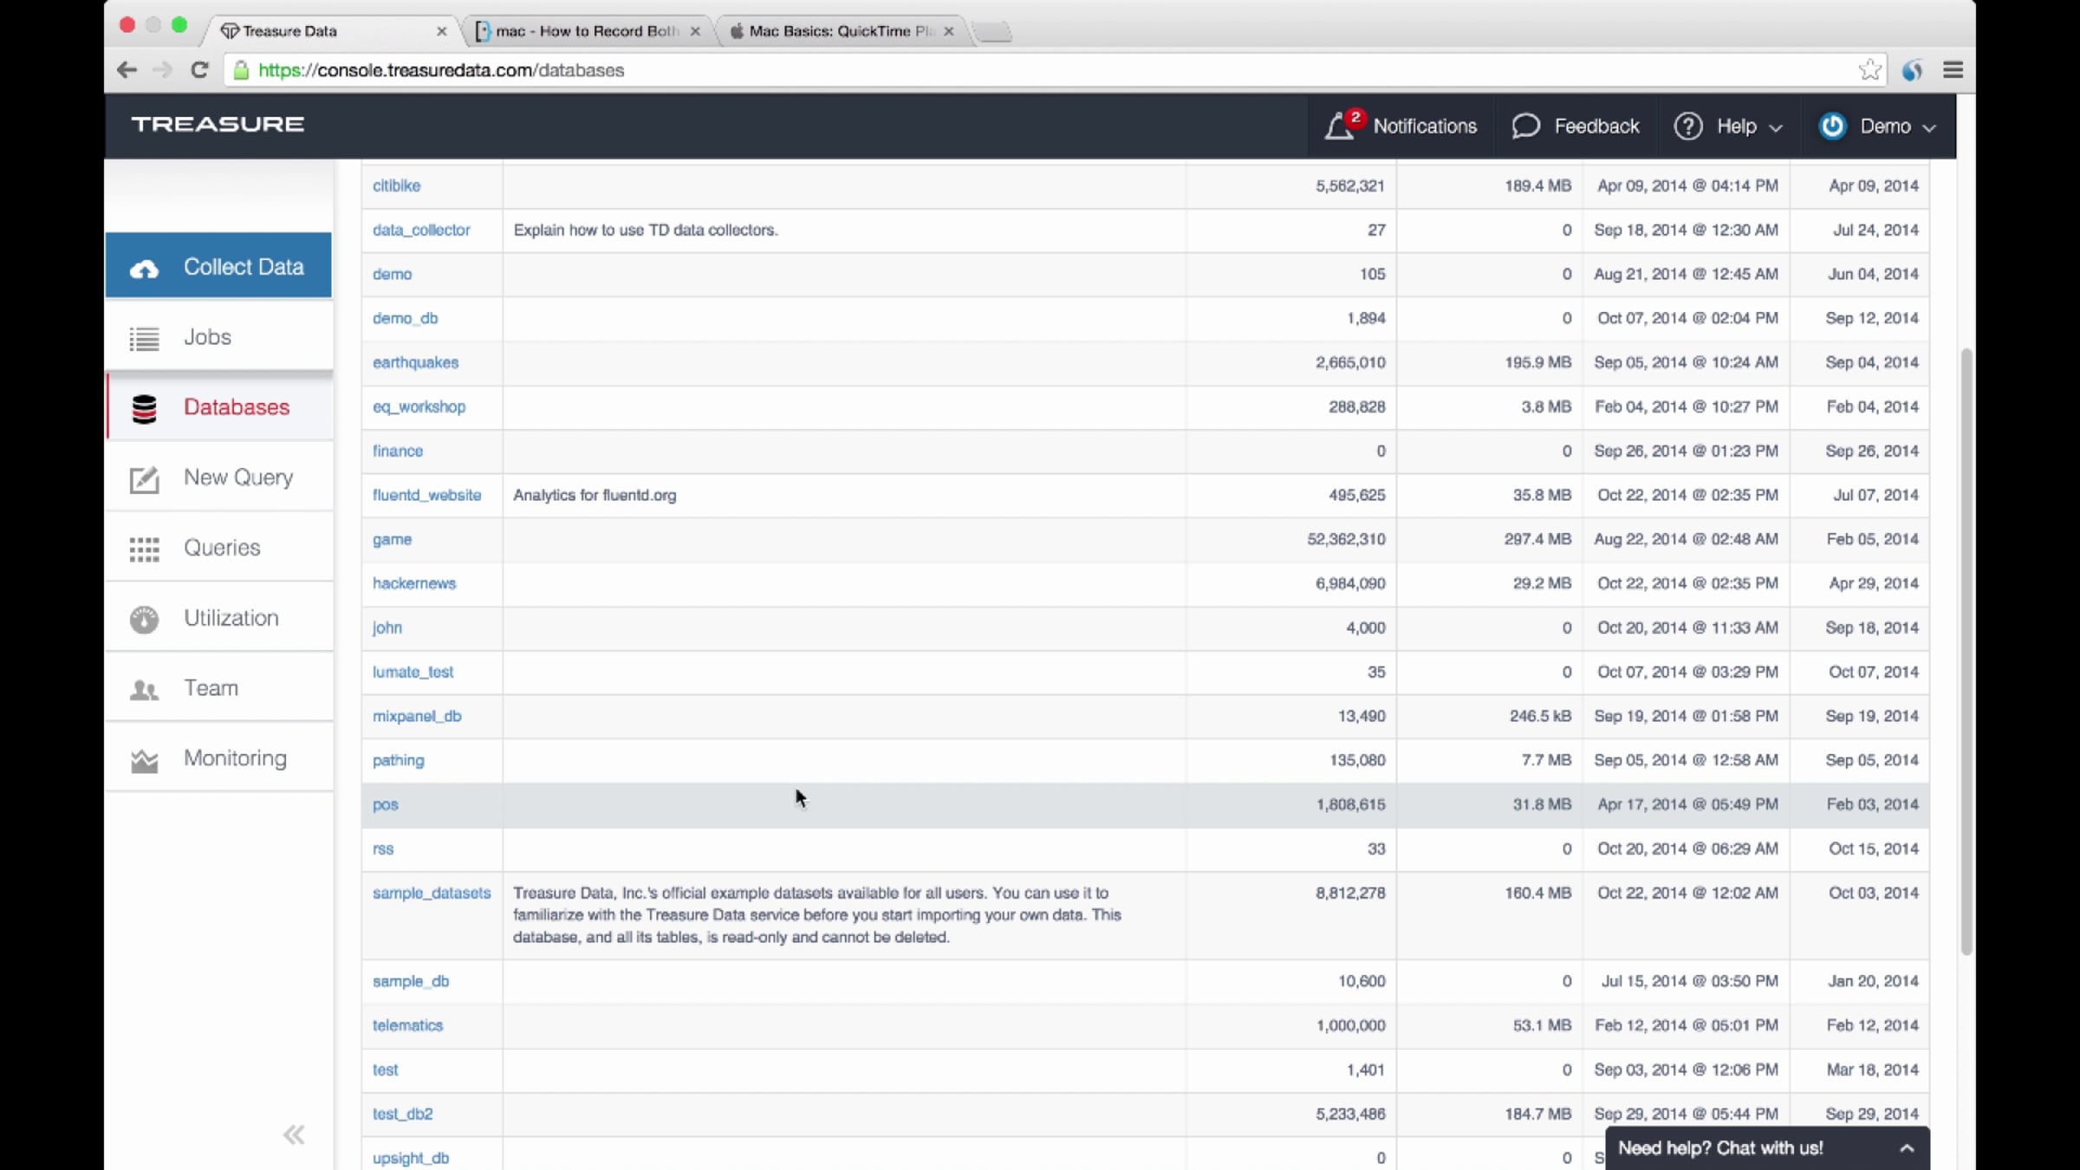This screenshot has height=1170, width=2080.
Task: Open the Feedback speech bubble
Action: point(1525,127)
